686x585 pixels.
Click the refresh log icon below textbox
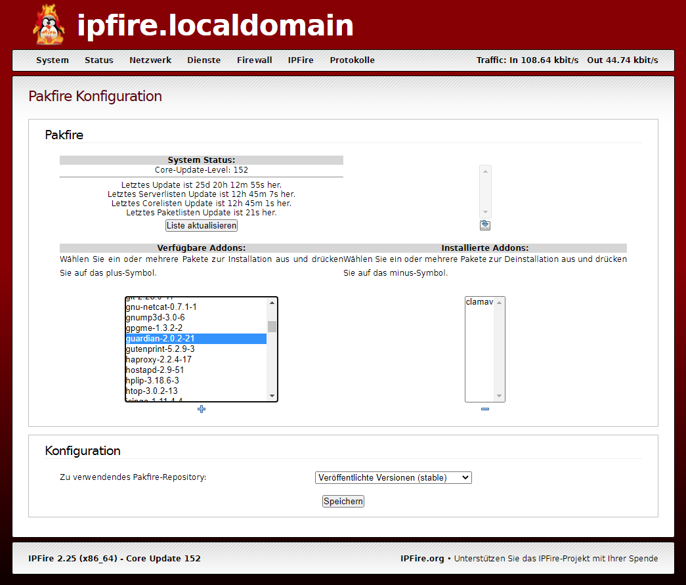tap(484, 225)
